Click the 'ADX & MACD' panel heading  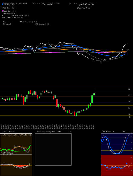[9, 132]
